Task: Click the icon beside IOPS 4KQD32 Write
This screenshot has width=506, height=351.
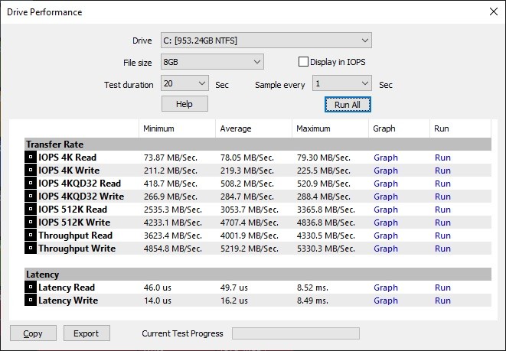Action: tap(31, 197)
